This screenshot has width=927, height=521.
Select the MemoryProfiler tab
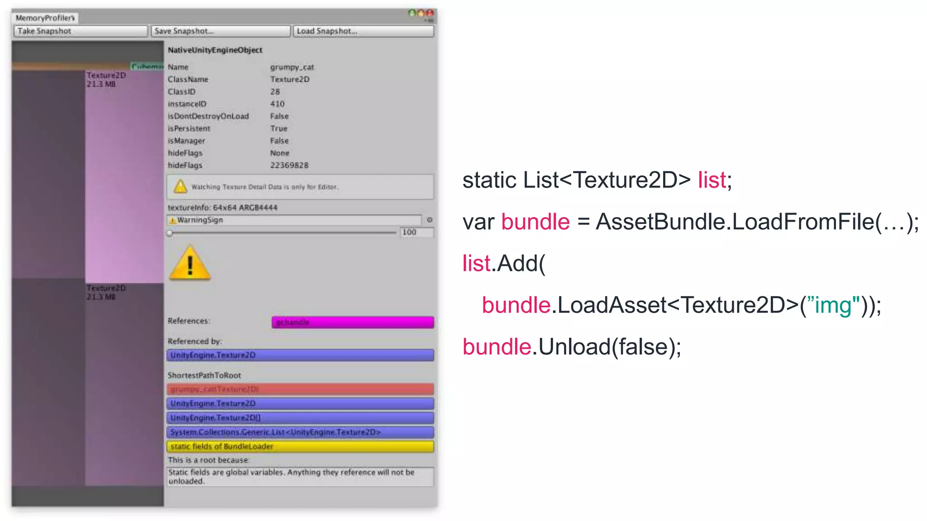coord(45,18)
